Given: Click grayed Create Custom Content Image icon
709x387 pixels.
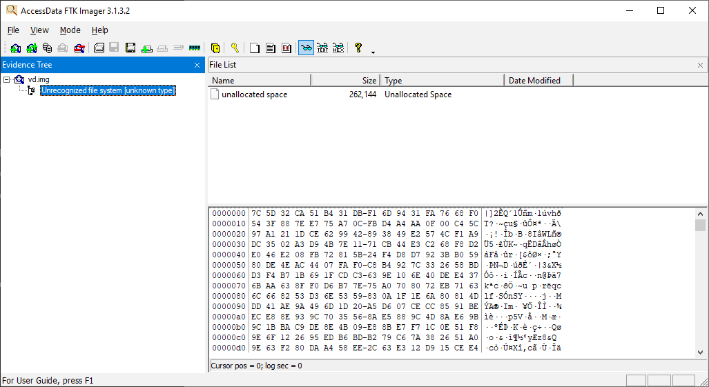Looking at the screenshot, I should click(x=162, y=48).
